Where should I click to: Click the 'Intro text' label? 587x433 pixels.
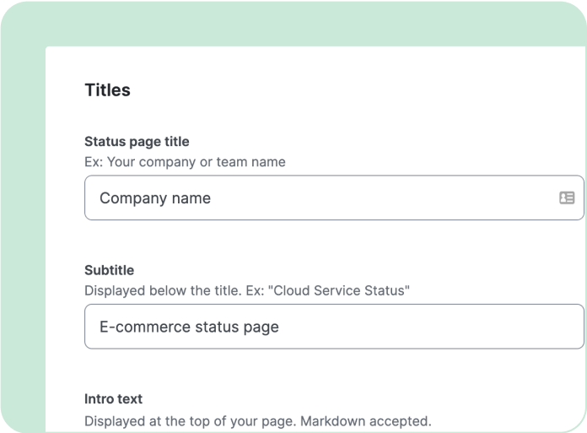click(x=113, y=398)
